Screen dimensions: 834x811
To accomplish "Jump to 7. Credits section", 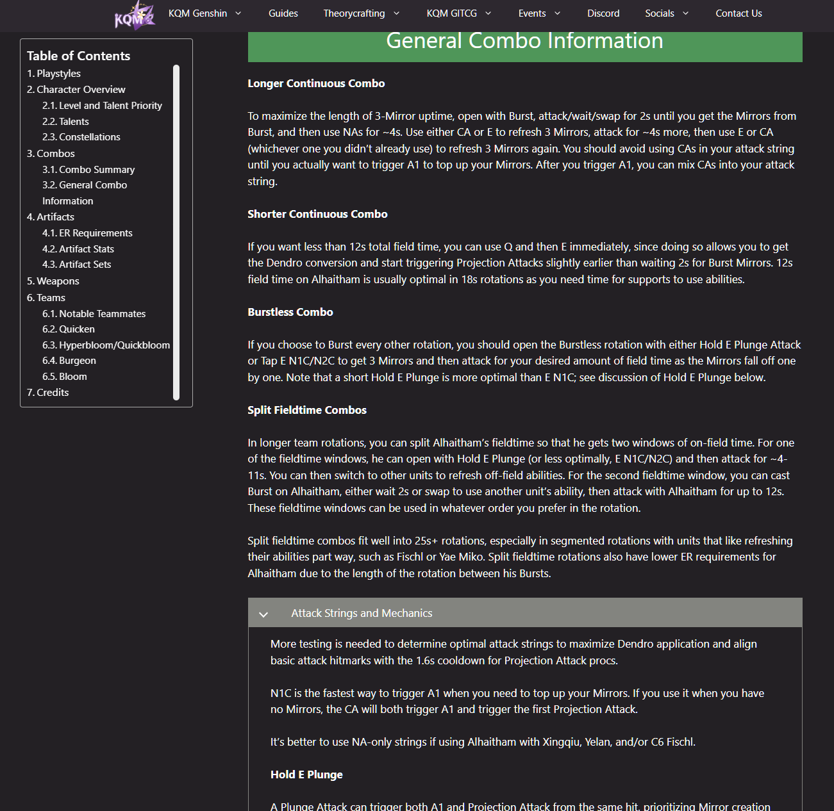I will point(47,393).
